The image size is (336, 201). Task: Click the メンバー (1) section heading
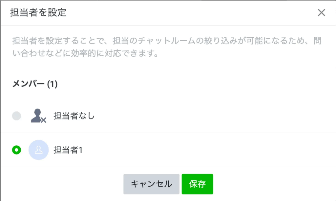point(34,84)
